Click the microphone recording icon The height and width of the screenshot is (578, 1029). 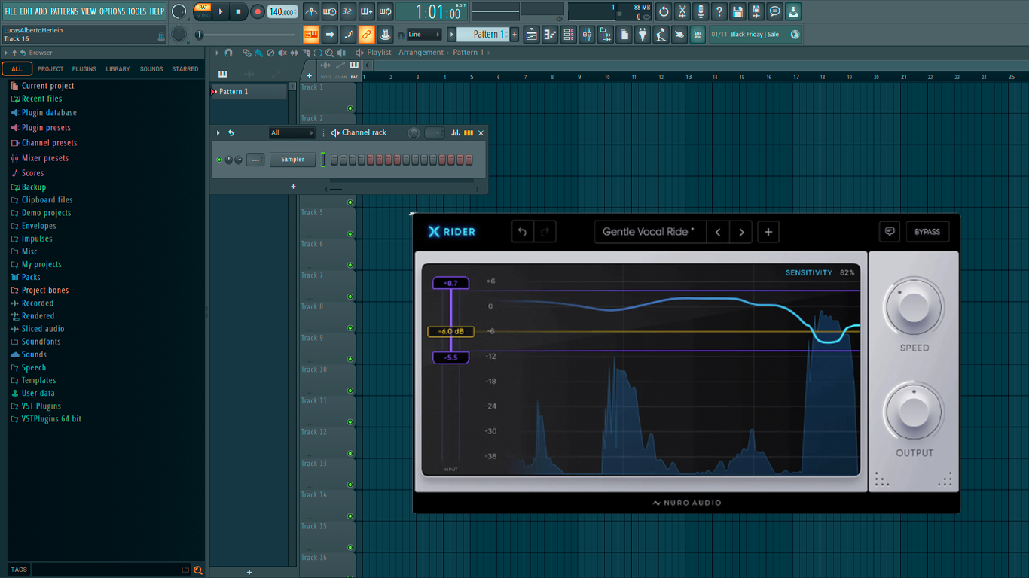click(x=701, y=11)
